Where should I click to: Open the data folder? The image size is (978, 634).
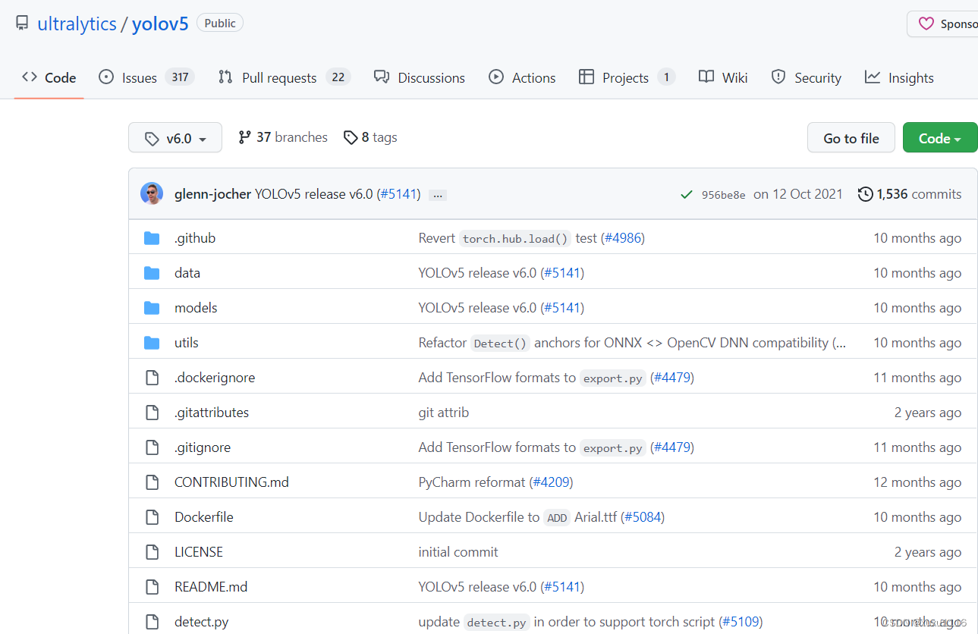(x=187, y=273)
